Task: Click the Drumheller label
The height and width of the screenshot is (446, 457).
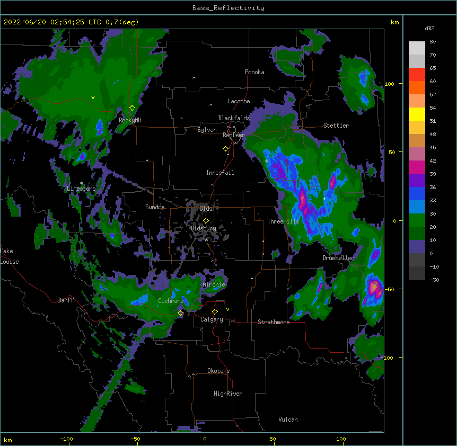Action: click(338, 258)
